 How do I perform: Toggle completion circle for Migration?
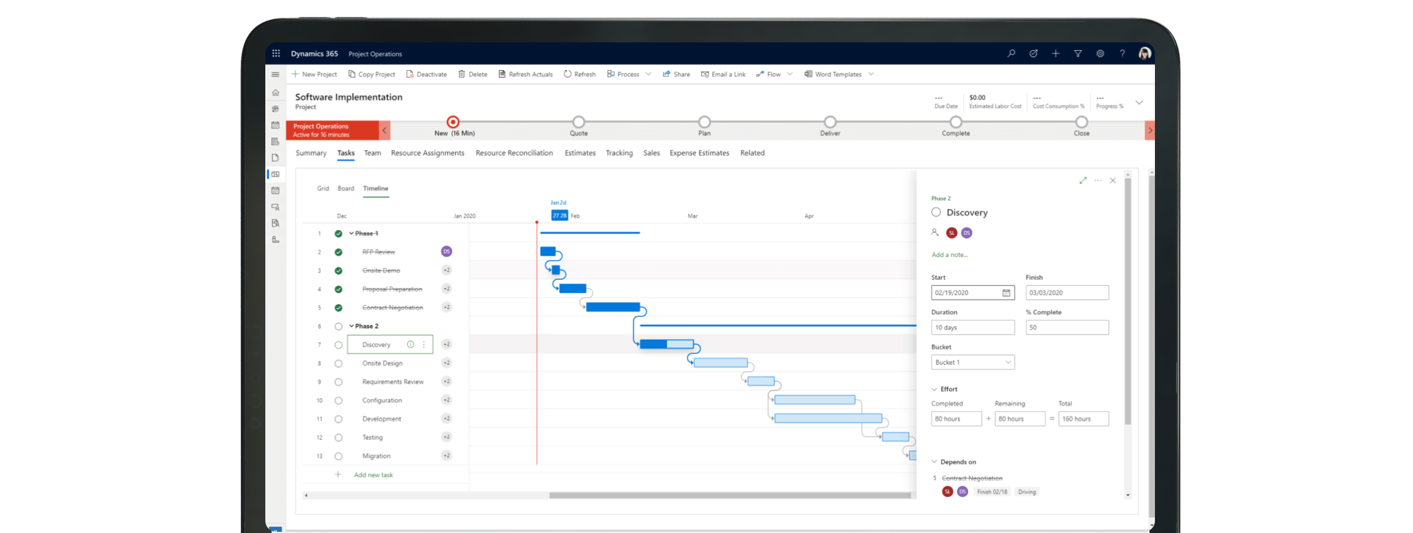[x=338, y=456]
